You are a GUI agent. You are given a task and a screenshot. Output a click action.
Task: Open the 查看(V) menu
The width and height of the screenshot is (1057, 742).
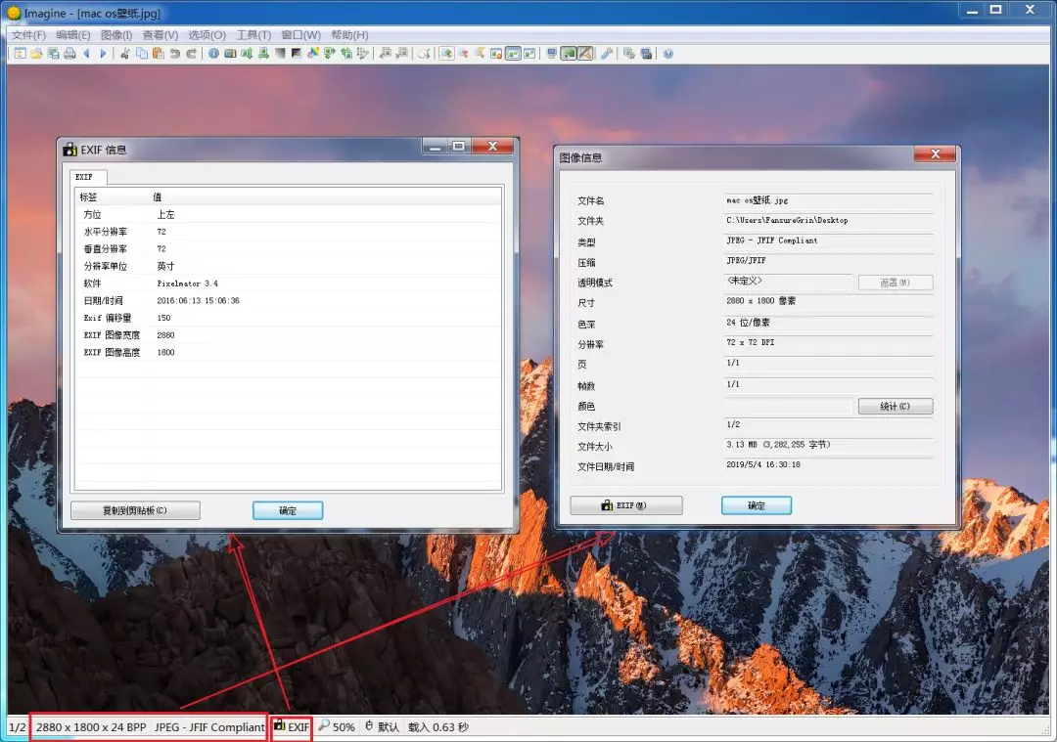pos(161,35)
